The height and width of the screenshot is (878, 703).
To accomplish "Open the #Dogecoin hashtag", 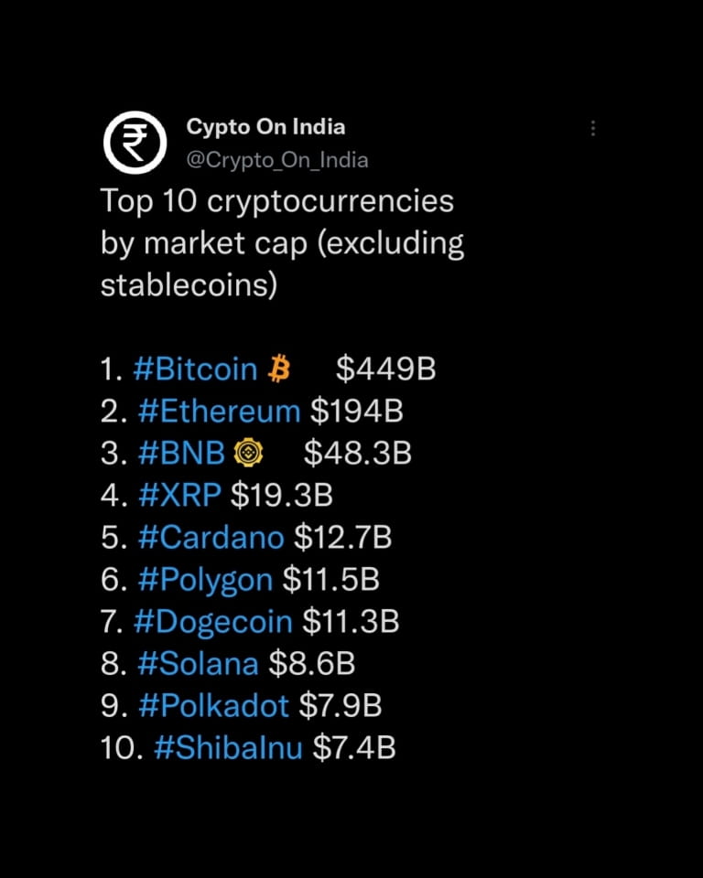I will (x=212, y=621).
